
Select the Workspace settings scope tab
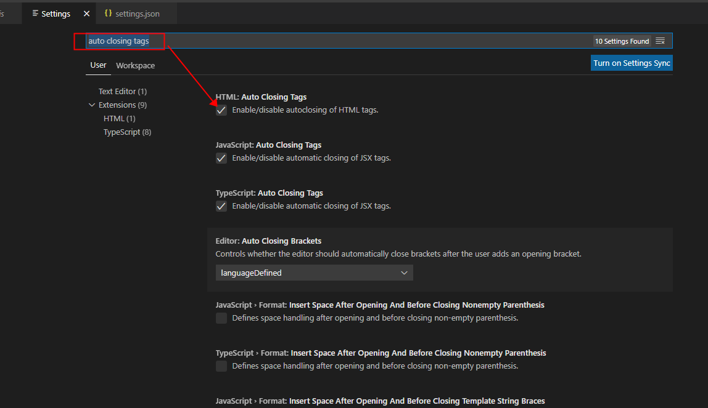[136, 65]
